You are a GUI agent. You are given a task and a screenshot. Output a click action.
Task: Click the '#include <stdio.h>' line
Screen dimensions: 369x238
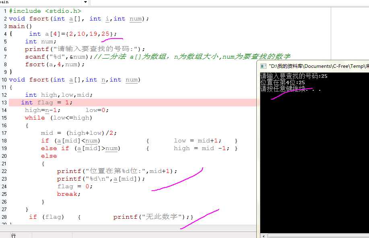45,11
